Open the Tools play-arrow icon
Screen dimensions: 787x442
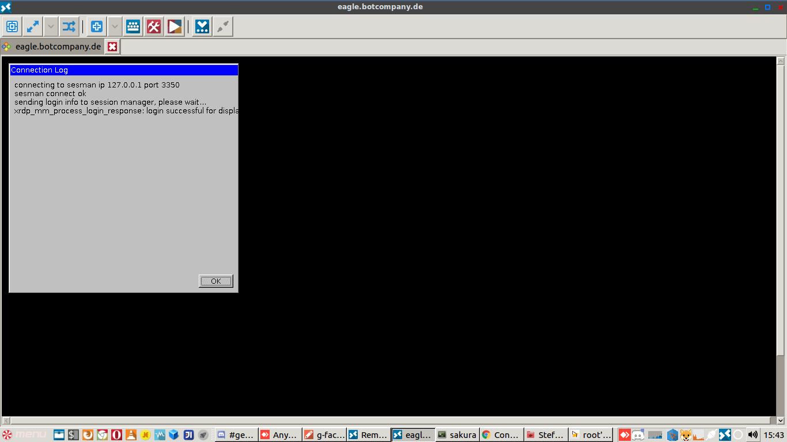[x=175, y=26]
